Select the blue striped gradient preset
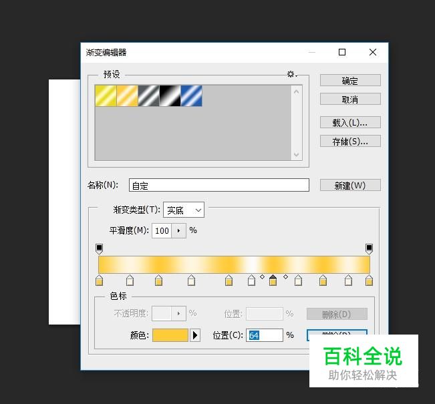Image resolution: width=435 pixels, height=404 pixels. click(191, 95)
